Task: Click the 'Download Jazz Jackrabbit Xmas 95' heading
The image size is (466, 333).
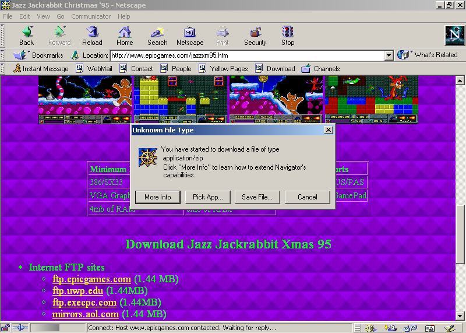Action: [x=228, y=244]
